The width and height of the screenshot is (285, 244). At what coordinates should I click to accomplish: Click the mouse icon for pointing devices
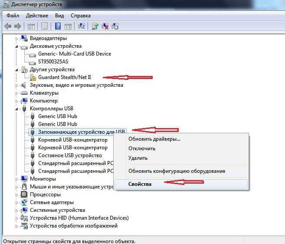(24, 187)
